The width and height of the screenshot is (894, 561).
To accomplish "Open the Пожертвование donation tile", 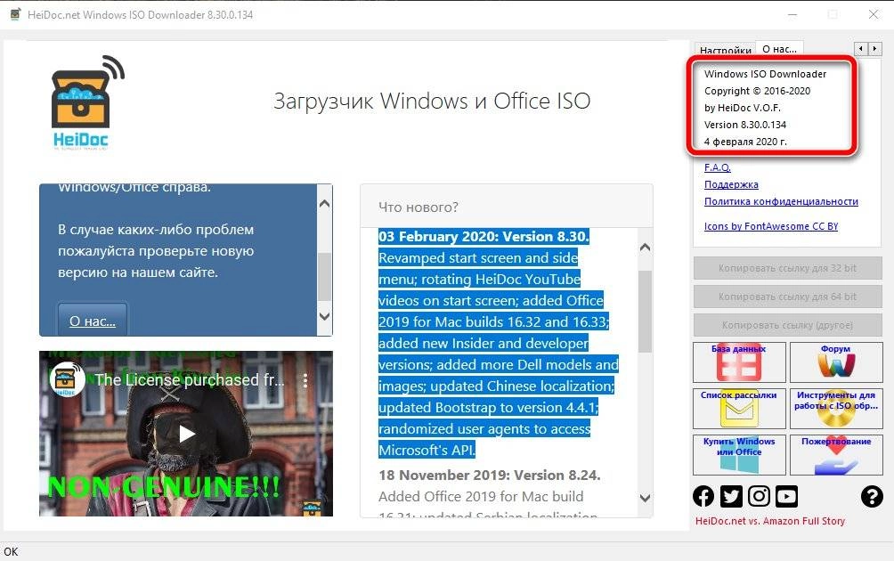I will [836, 454].
